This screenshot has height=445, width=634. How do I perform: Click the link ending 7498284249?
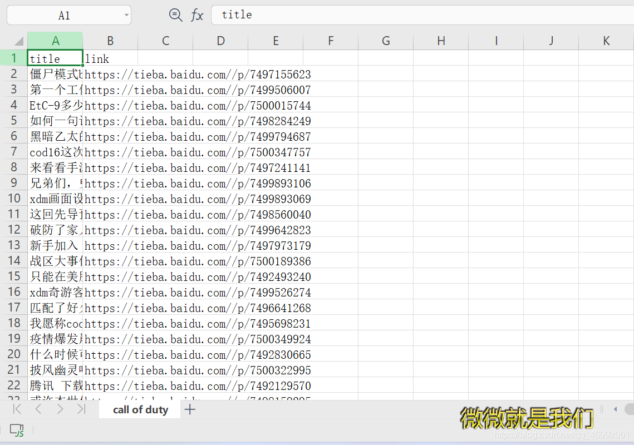coord(198,121)
